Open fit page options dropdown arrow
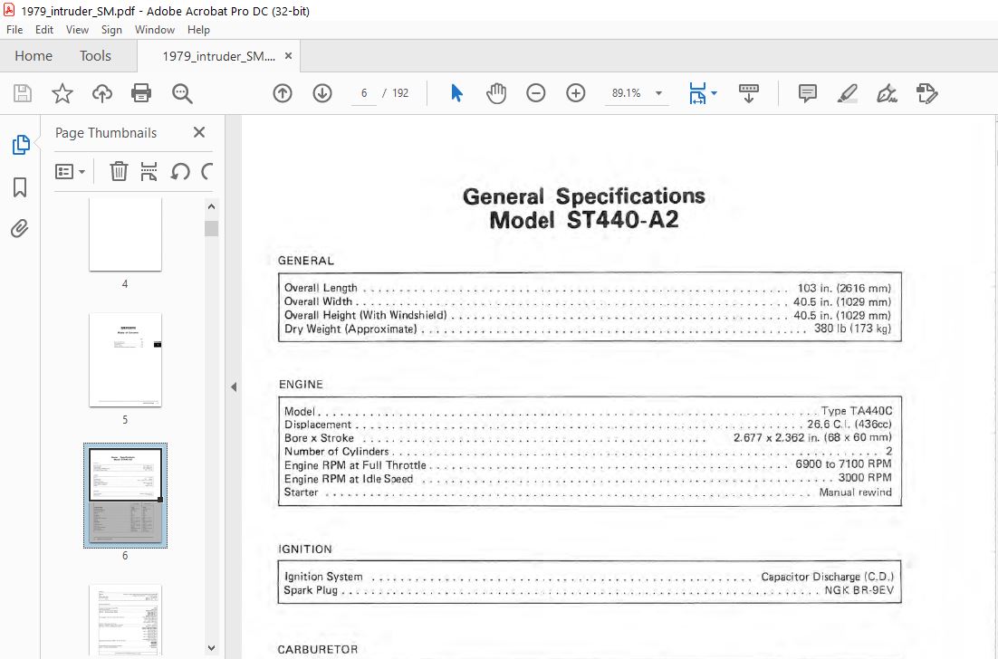The height and width of the screenshot is (659, 998). point(715,93)
